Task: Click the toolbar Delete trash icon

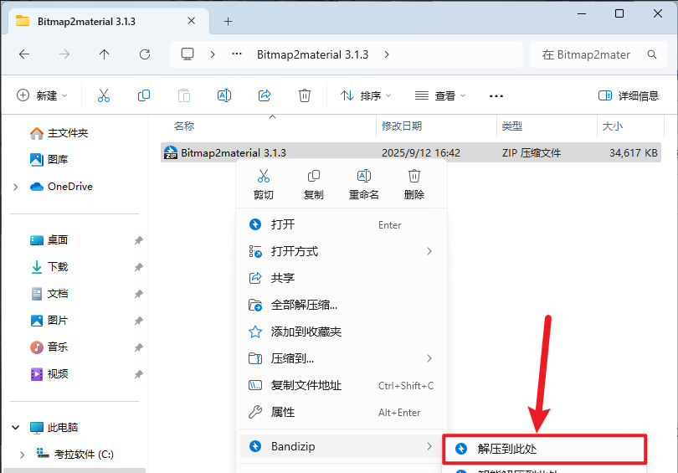Action: [305, 95]
